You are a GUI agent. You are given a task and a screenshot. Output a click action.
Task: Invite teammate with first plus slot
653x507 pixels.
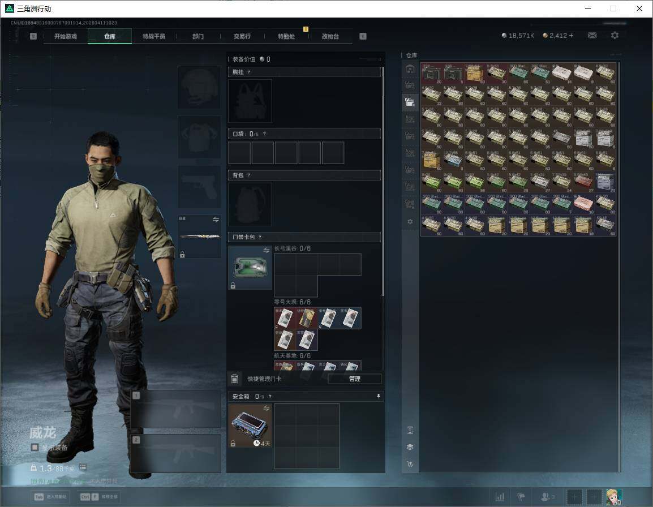574,497
